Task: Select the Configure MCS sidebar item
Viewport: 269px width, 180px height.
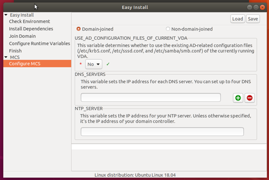Action: tap(37, 64)
